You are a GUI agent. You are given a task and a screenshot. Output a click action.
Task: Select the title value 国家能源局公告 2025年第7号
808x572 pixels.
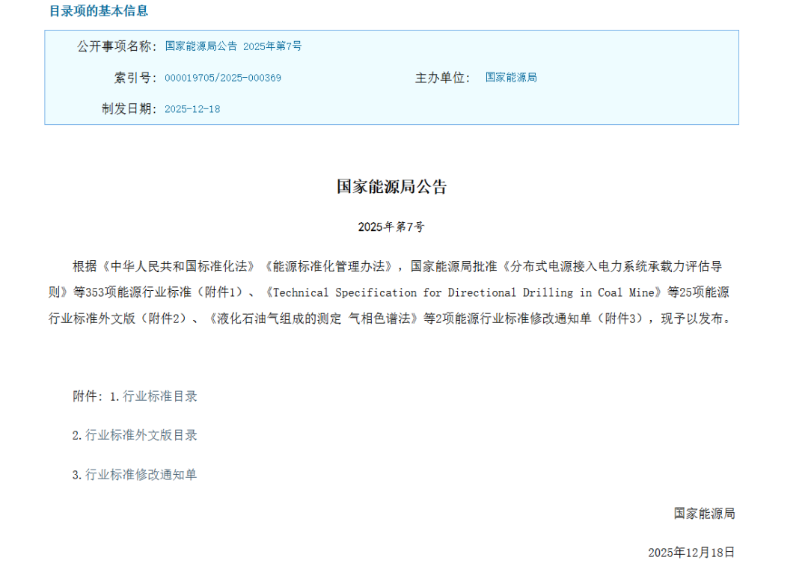click(x=233, y=46)
